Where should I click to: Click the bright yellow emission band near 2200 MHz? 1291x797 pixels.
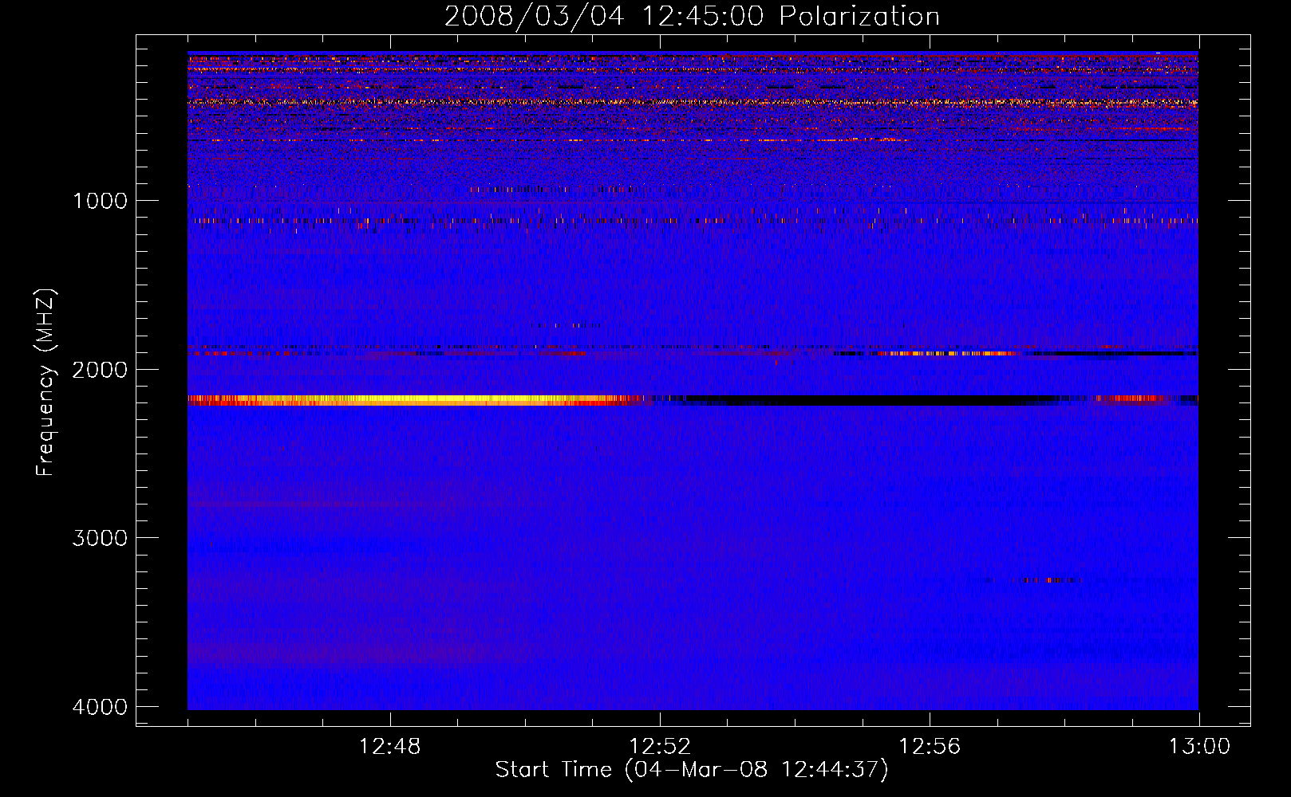415,400
